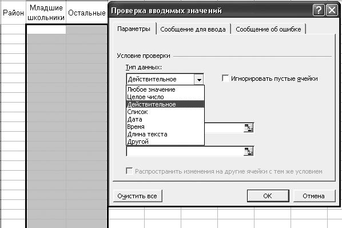
Task: Choose Целое число data type
Action: point(165,97)
